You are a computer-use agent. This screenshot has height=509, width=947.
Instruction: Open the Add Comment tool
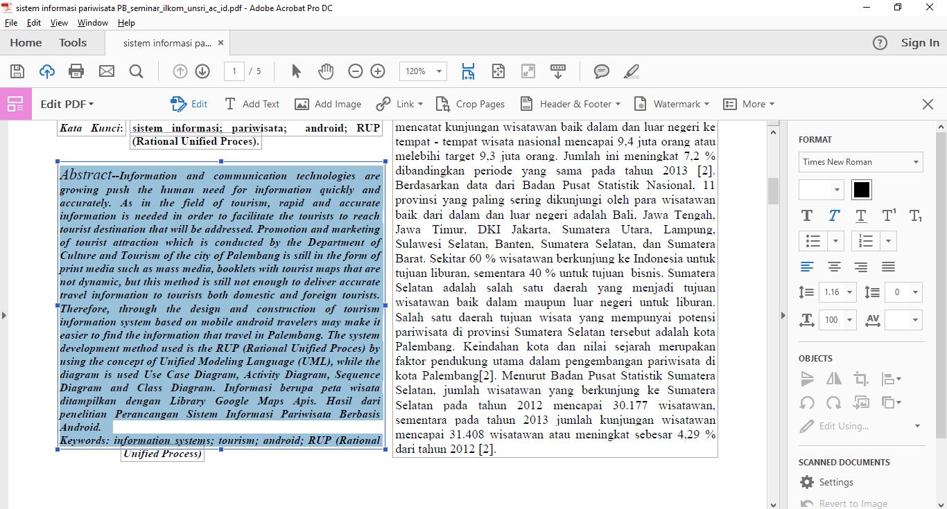[600, 71]
